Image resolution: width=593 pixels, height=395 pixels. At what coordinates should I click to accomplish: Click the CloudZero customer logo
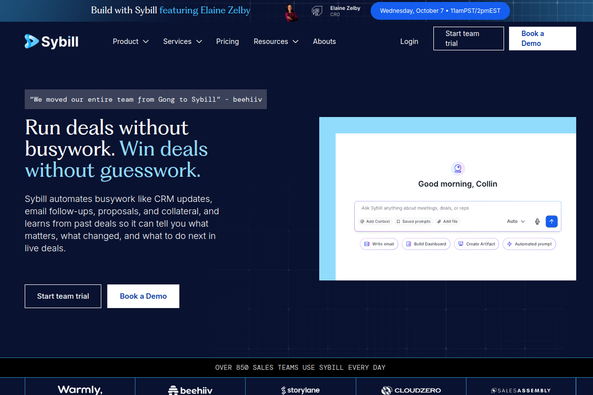click(411, 391)
